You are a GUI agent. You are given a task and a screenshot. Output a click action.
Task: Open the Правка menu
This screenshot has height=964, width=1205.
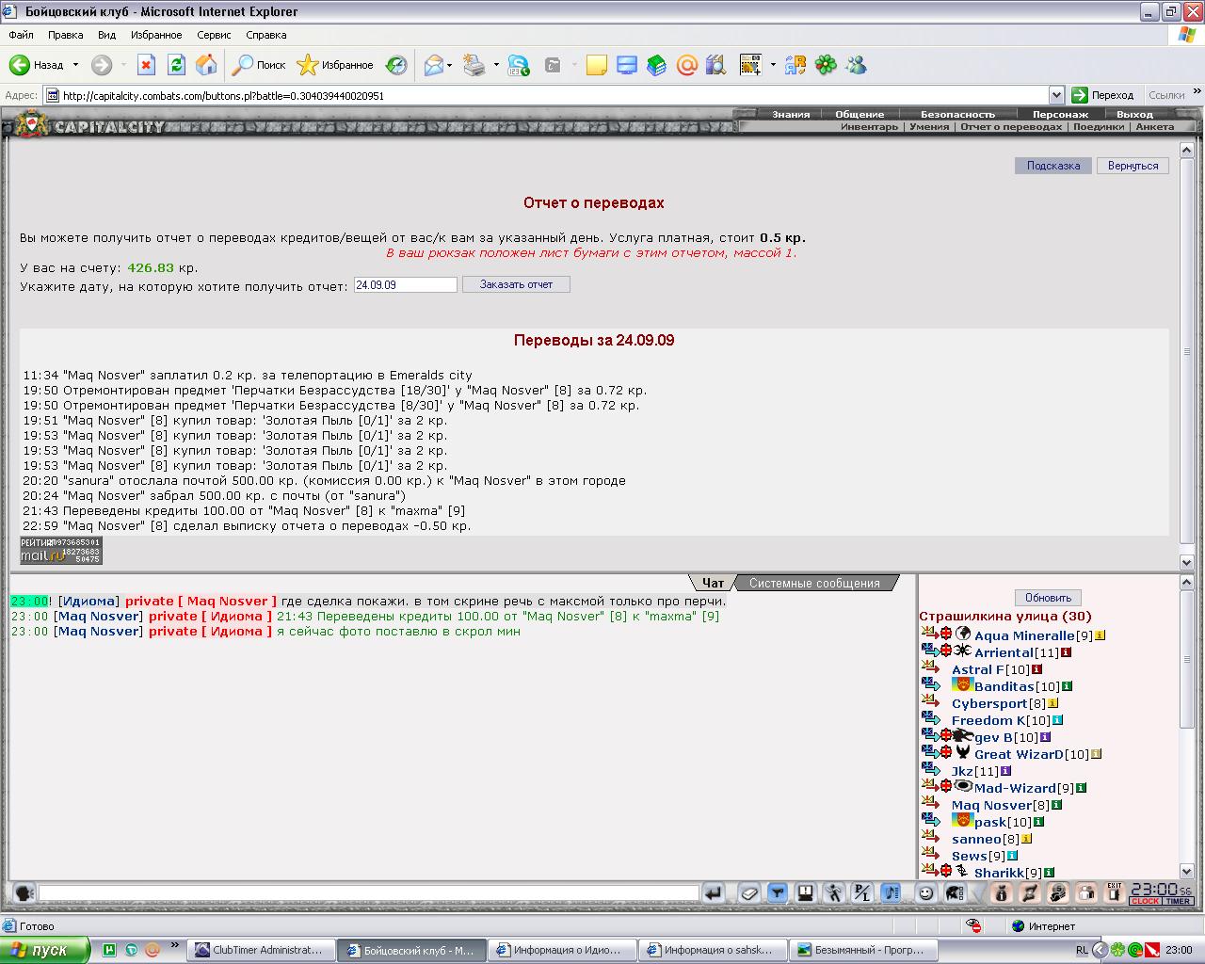(x=65, y=35)
